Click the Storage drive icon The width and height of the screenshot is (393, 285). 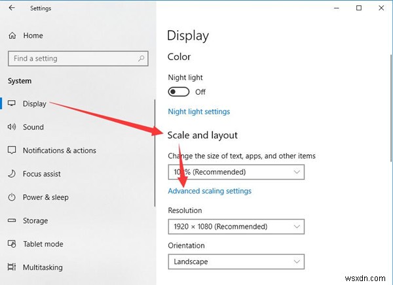click(x=12, y=221)
